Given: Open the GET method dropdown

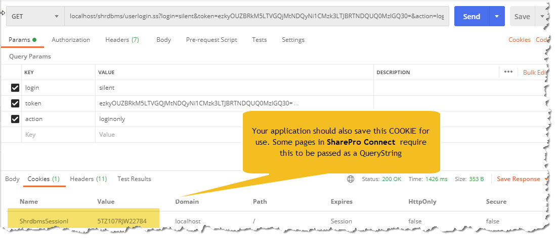Looking at the screenshot, I should [35, 17].
